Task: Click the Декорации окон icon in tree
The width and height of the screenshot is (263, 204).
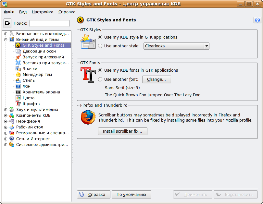Action: [18, 51]
